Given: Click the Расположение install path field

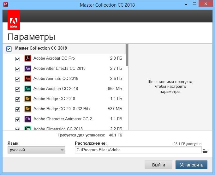Looking at the screenshot, I should [138, 150].
